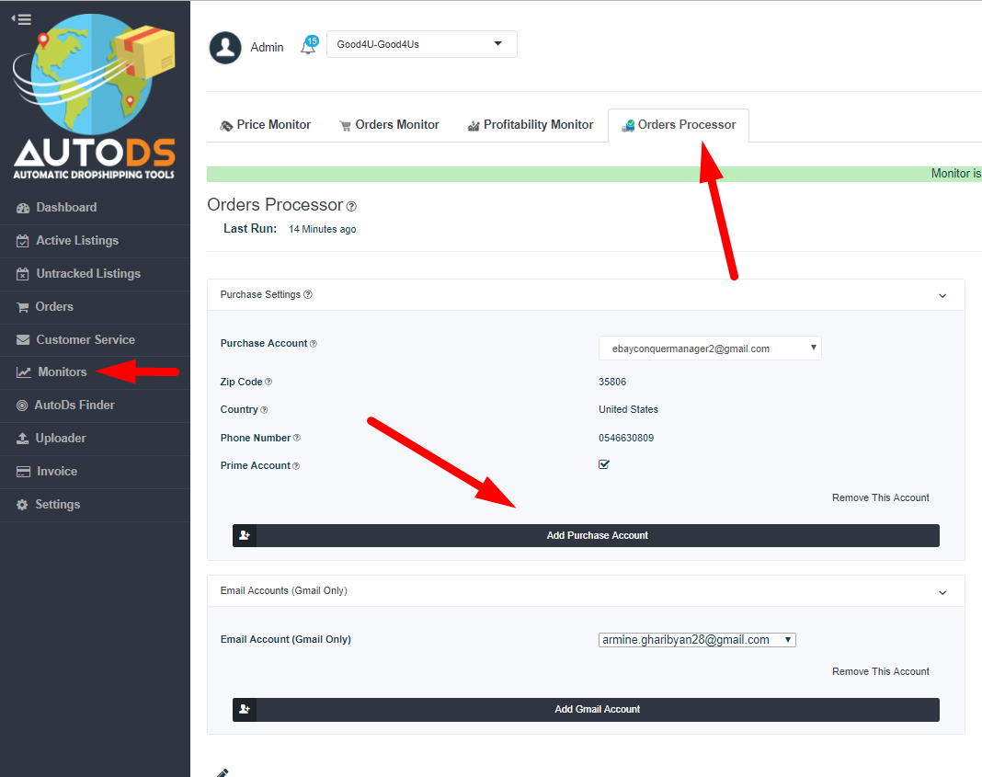The height and width of the screenshot is (777, 982).
Task: Collapse the Email Accounts panel chevron
Action: click(x=942, y=592)
